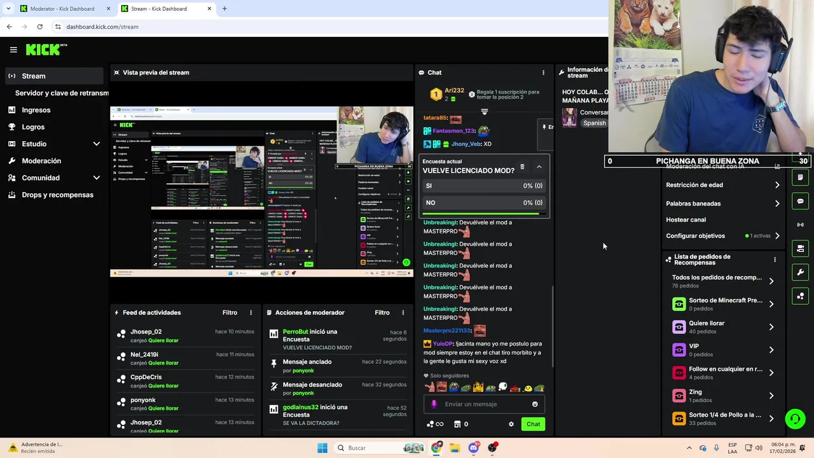Switch to Moderator - Kick Dashboard tab
This screenshot has width=814, height=458.
click(62, 9)
